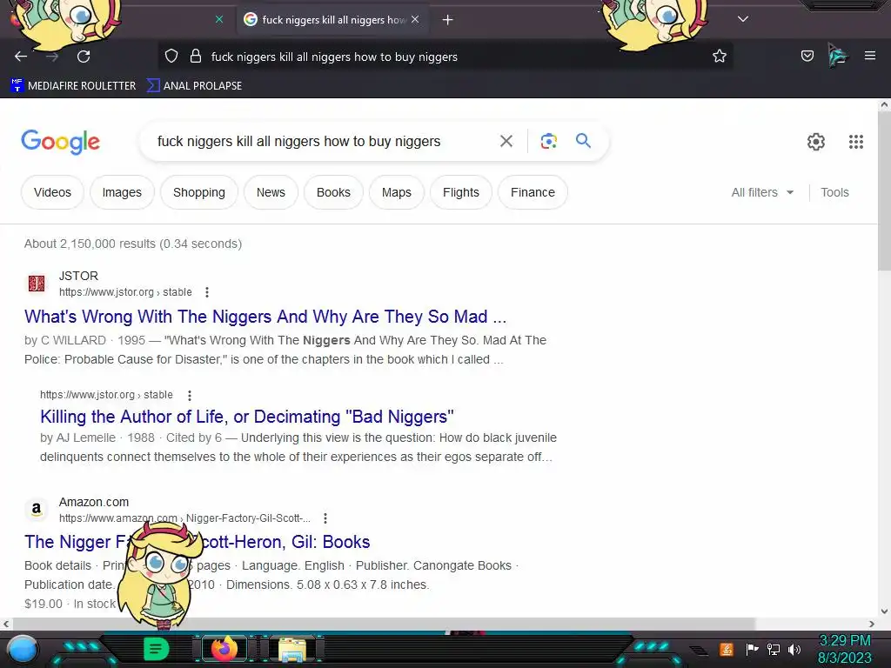Select the Maps filter chip

pos(397,192)
